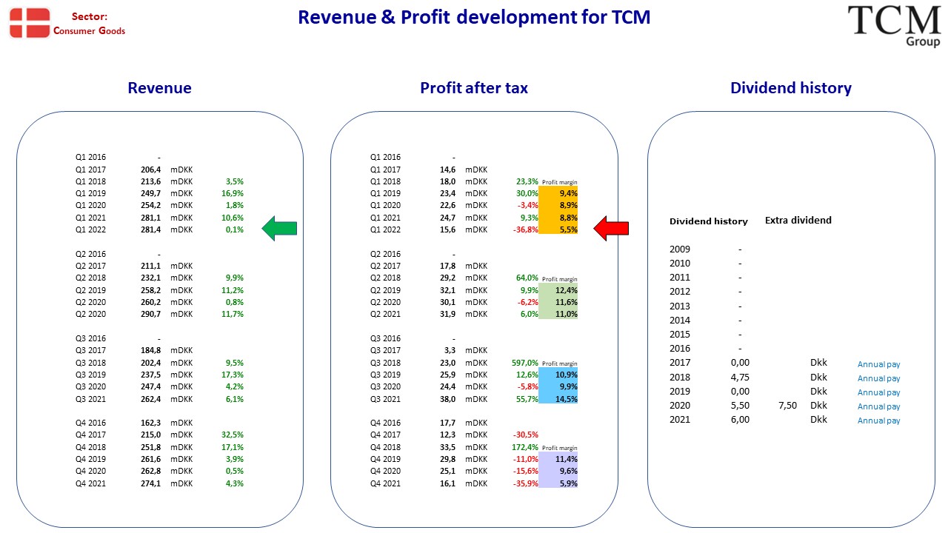Click the bold Dividend history table header

coord(709,221)
